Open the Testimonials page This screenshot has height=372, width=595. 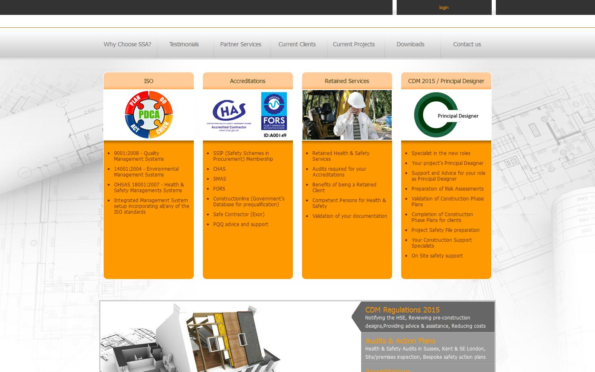(x=184, y=44)
